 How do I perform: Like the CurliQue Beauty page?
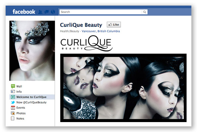coord(114,24)
